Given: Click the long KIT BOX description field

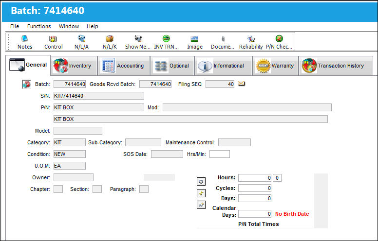Looking at the screenshot, I should coord(190,119).
